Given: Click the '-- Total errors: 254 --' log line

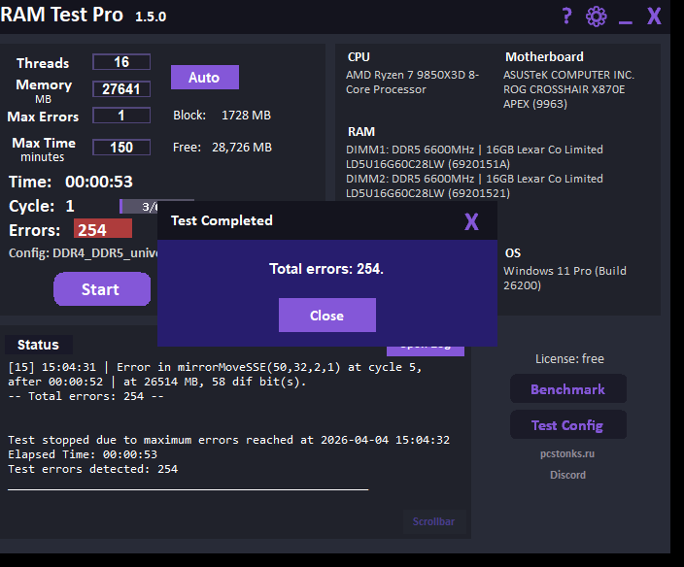Looking at the screenshot, I should point(85,396).
